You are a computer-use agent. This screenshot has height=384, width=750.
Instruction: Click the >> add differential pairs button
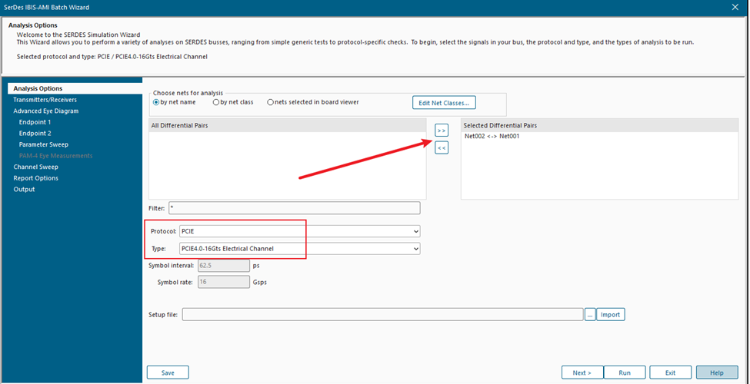(442, 131)
